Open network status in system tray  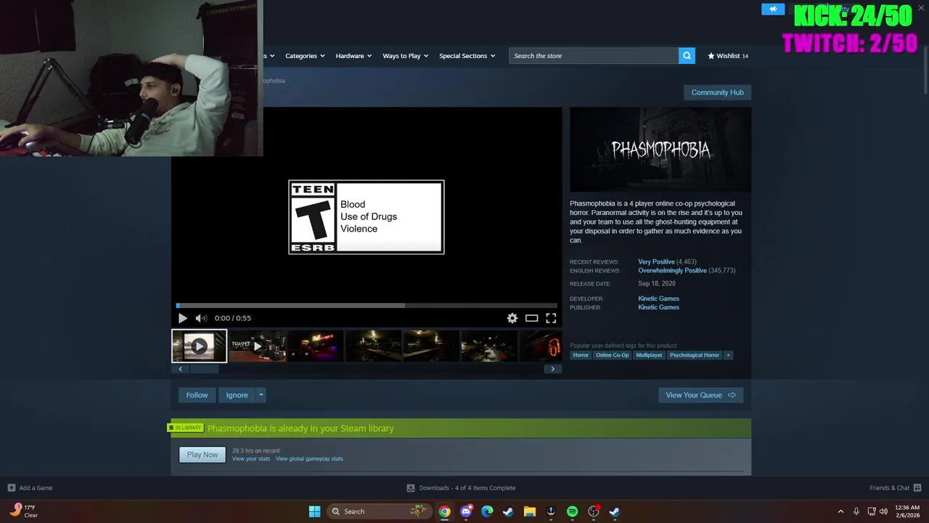coord(872,511)
